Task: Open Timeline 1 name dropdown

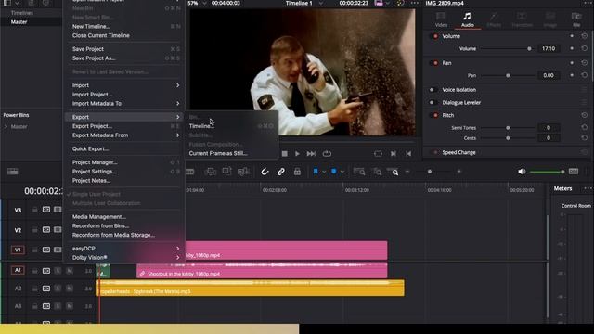Action: pyautogui.click(x=321, y=3)
